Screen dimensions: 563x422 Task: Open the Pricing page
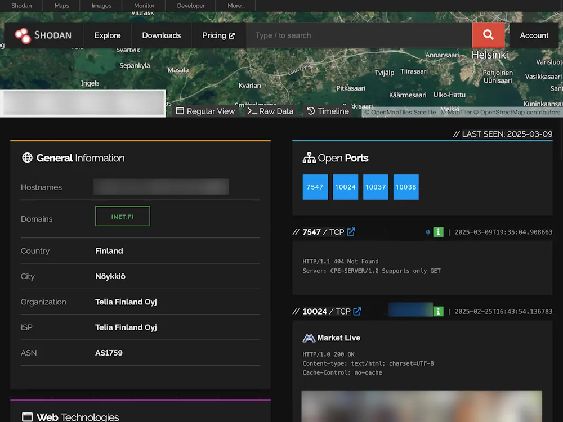[x=218, y=35]
